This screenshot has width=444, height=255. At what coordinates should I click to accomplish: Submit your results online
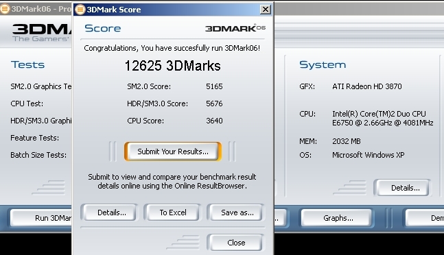pyautogui.click(x=173, y=151)
